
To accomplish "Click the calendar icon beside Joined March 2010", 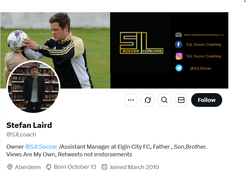I will 104,167.
